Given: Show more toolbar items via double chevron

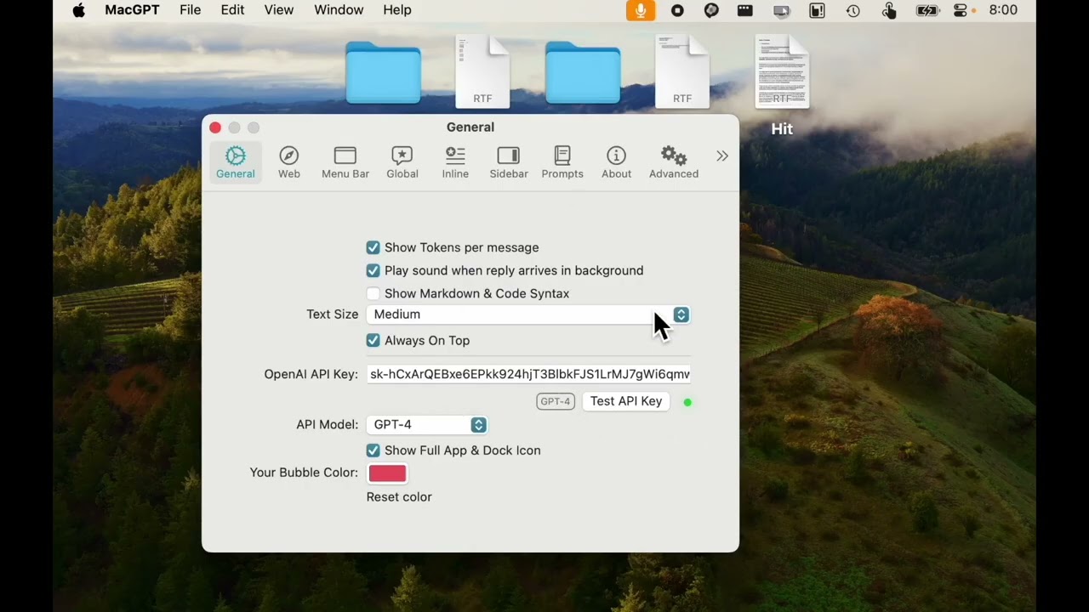Looking at the screenshot, I should point(722,156).
